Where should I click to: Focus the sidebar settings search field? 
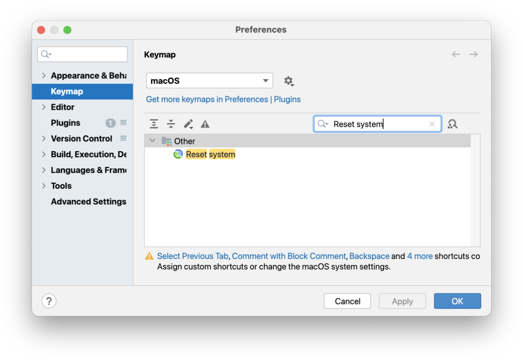click(x=82, y=54)
